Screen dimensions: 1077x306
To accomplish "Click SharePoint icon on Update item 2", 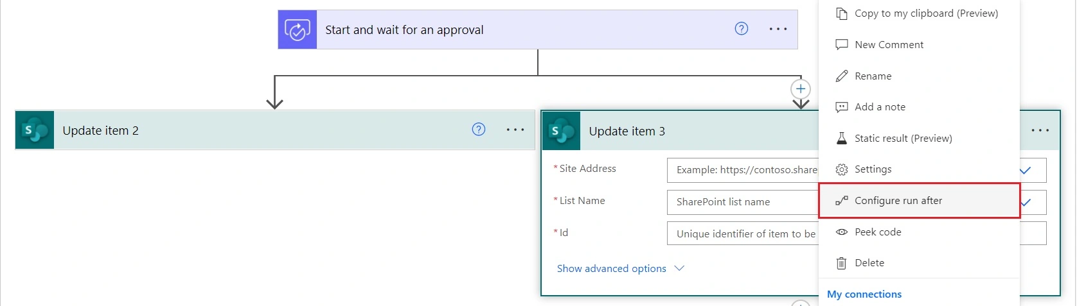I will pyautogui.click(x=35, y=130).
